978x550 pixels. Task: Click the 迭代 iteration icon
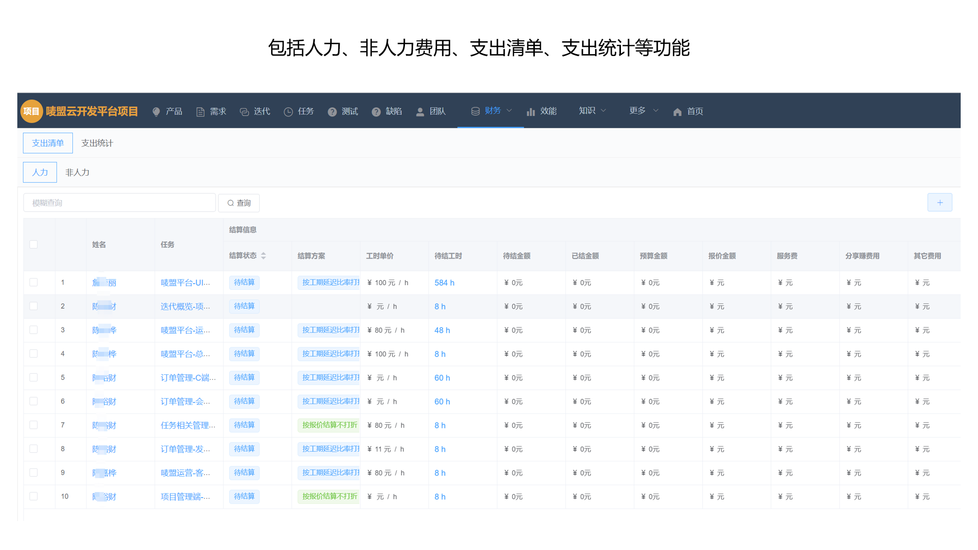(244, 112)
